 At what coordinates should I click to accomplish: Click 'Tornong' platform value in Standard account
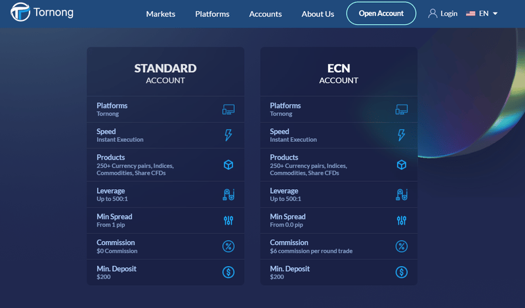coord(108,114)
